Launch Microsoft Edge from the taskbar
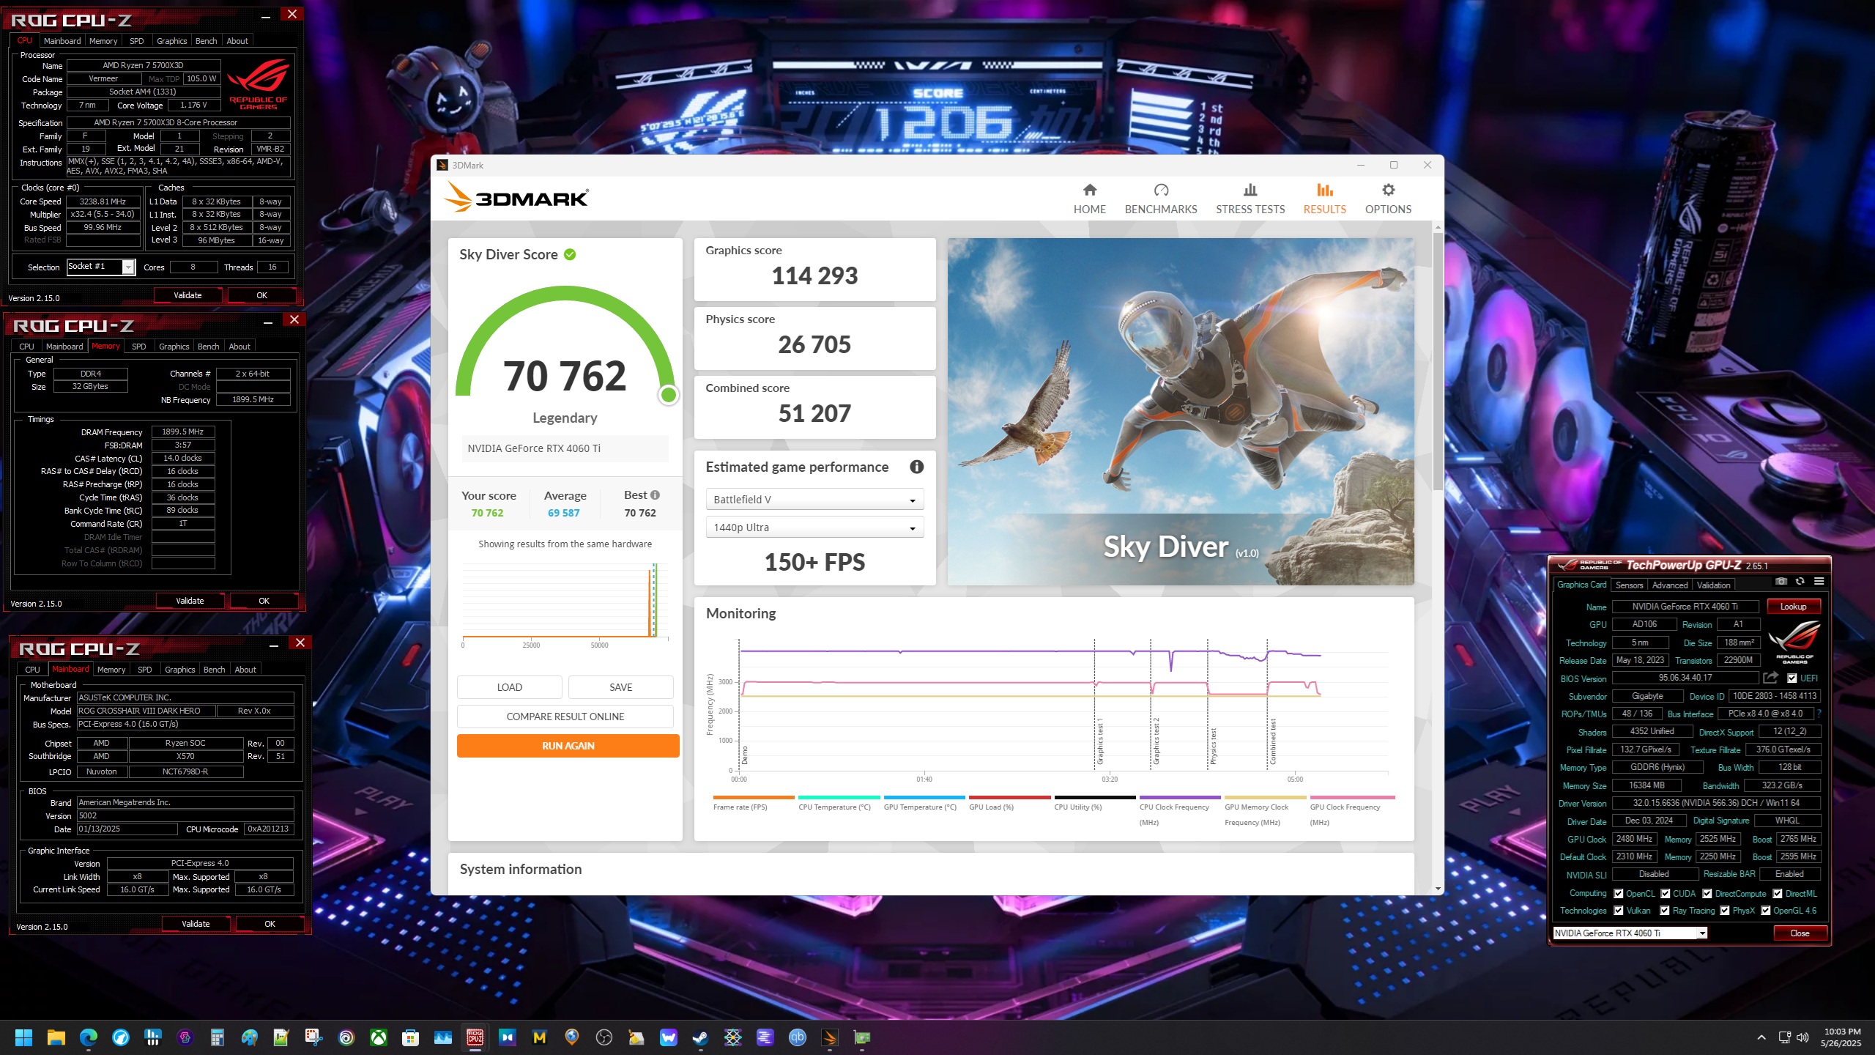Image resolution: width=1875 pixels, height=1055 pixels. click(89, 1037)
